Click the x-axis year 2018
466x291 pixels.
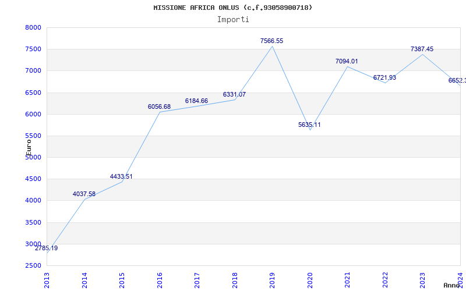click(x=235, y=280)
